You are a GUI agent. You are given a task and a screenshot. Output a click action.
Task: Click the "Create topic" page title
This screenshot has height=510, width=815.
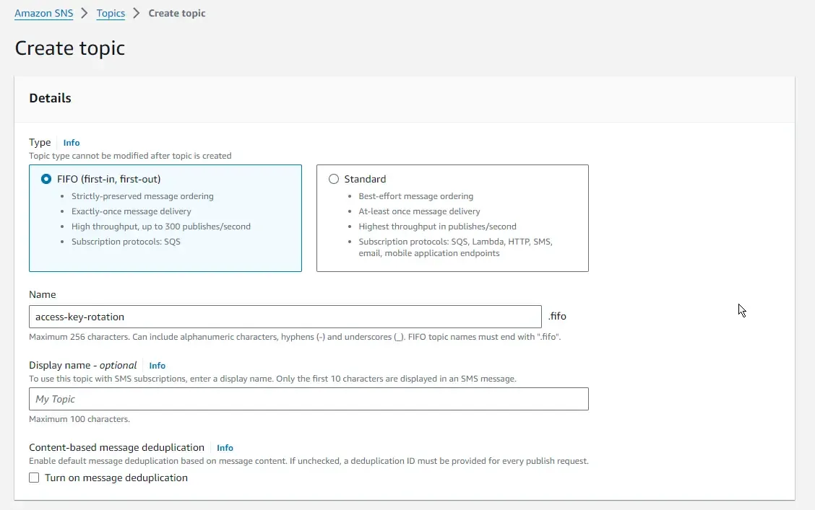pyautogui.click(x=69, y=48)
